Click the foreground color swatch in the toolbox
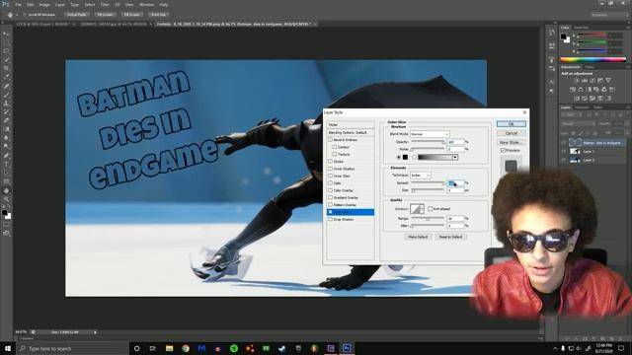 (x=4, y=212)
